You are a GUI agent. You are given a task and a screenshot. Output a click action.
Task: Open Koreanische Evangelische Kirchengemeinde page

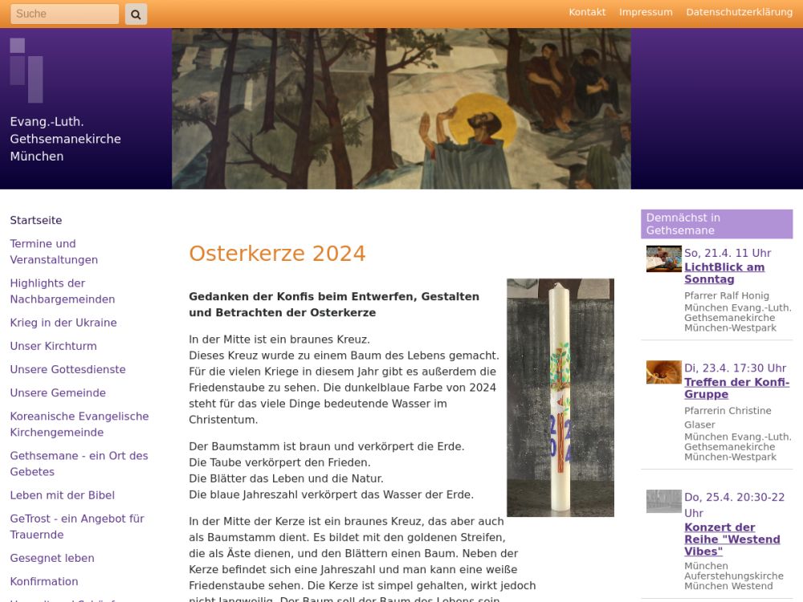79,424
